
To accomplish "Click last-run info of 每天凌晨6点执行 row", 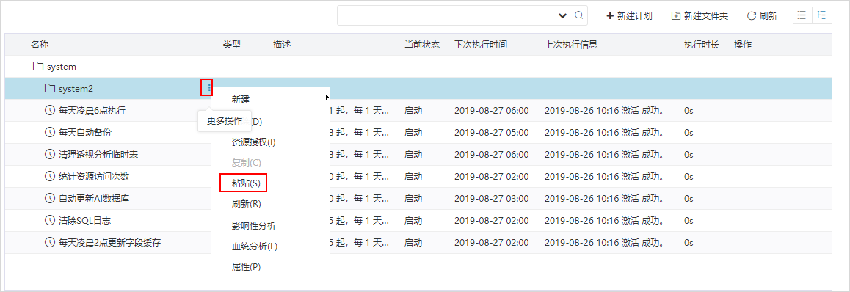I will tap(606, 111).
